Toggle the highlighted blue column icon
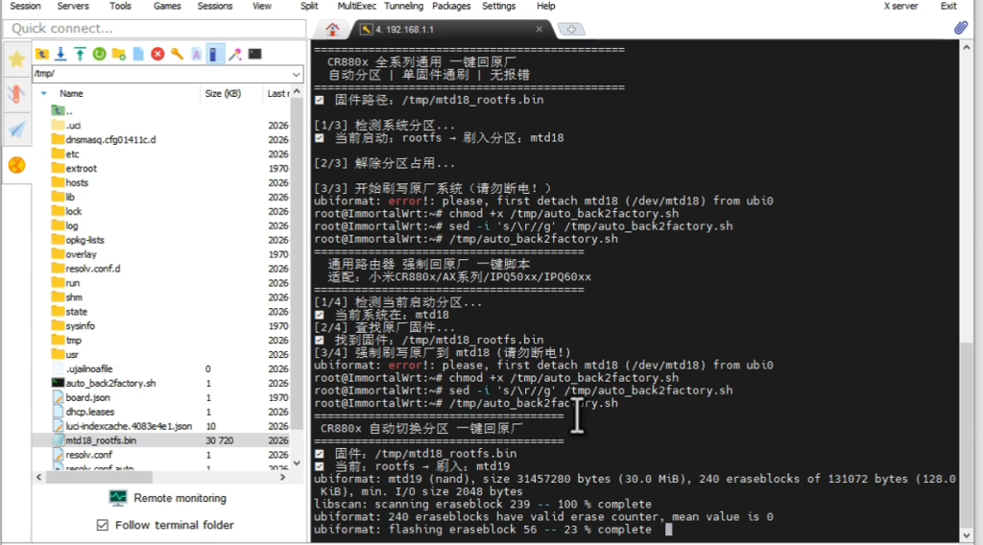The height and width of the screenshot is (545, 983). click(x=214, y=55)
